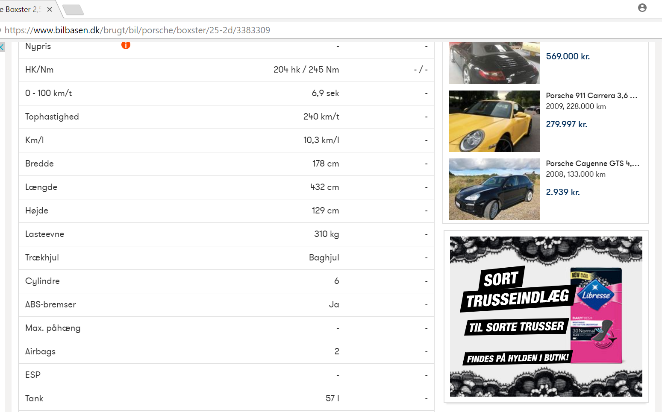Close the Boxster browser tab
This screenshot has height=412, width=662.
[x=50, y=9]
